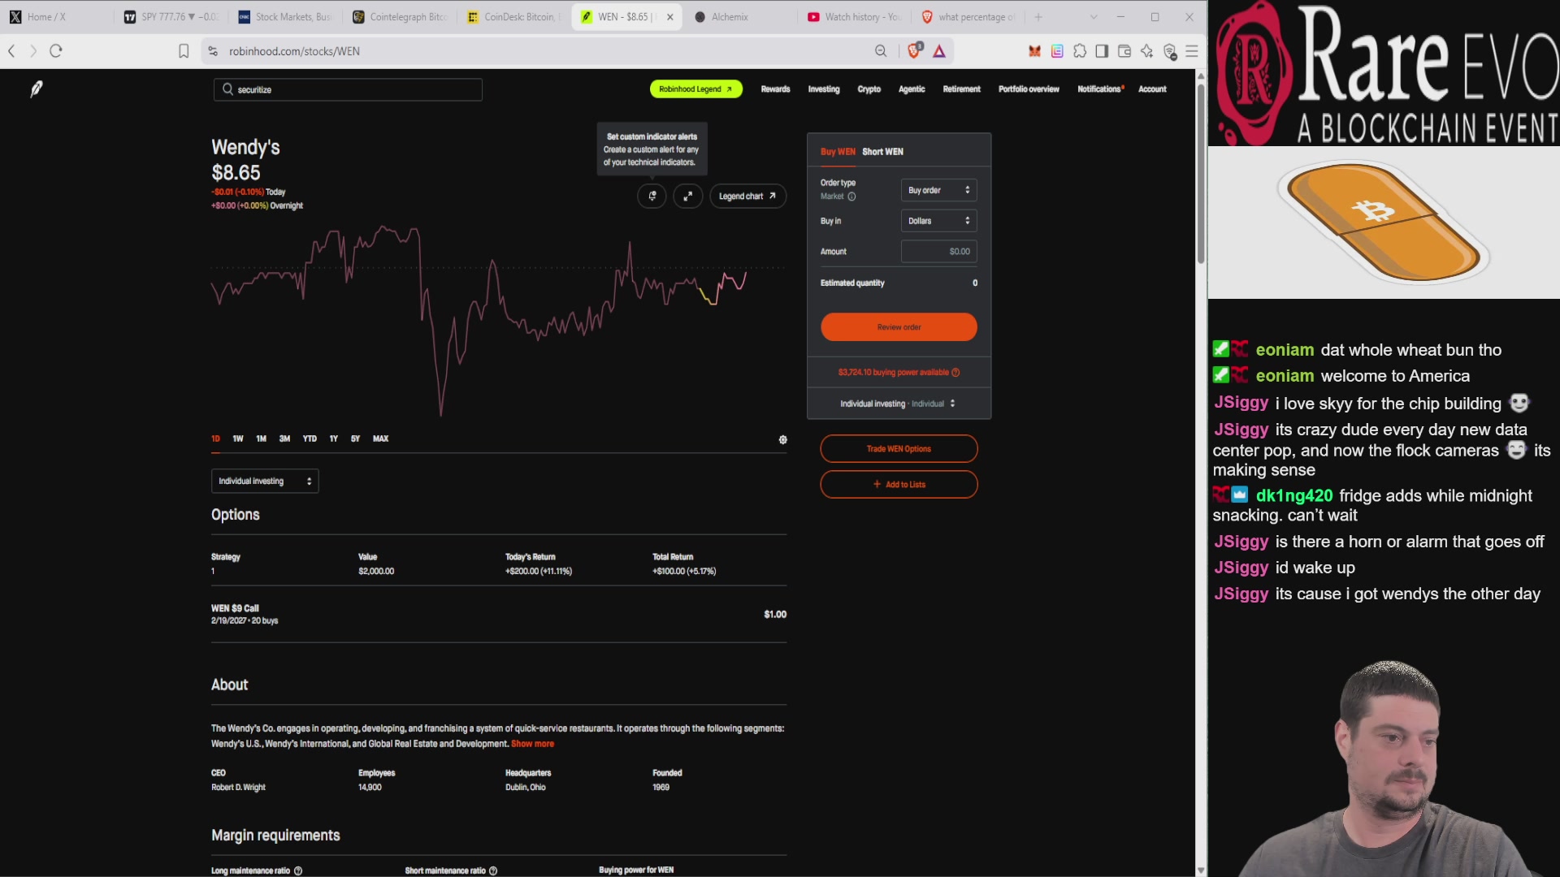Viewport: 1560px width, 877px height.
Task: Open Robinhood Legend button
Action: 695,89
